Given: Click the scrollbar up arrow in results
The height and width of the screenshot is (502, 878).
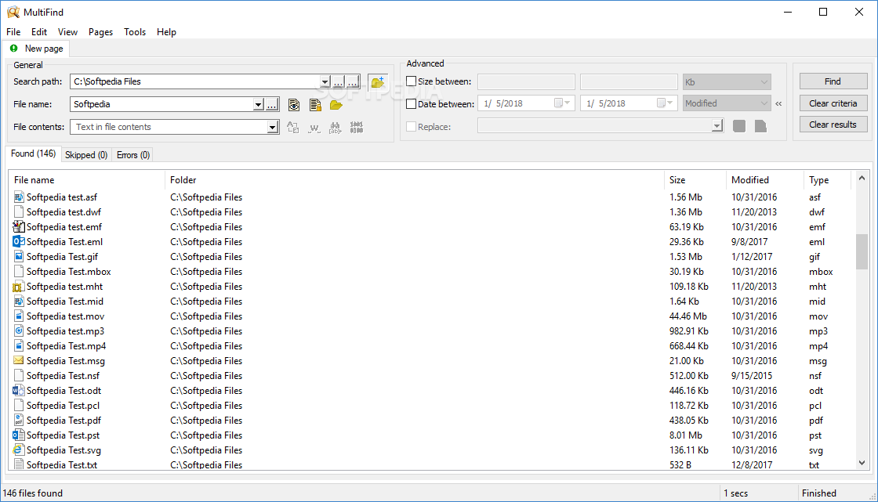Looking at the screenshot, I should [862, 178].
